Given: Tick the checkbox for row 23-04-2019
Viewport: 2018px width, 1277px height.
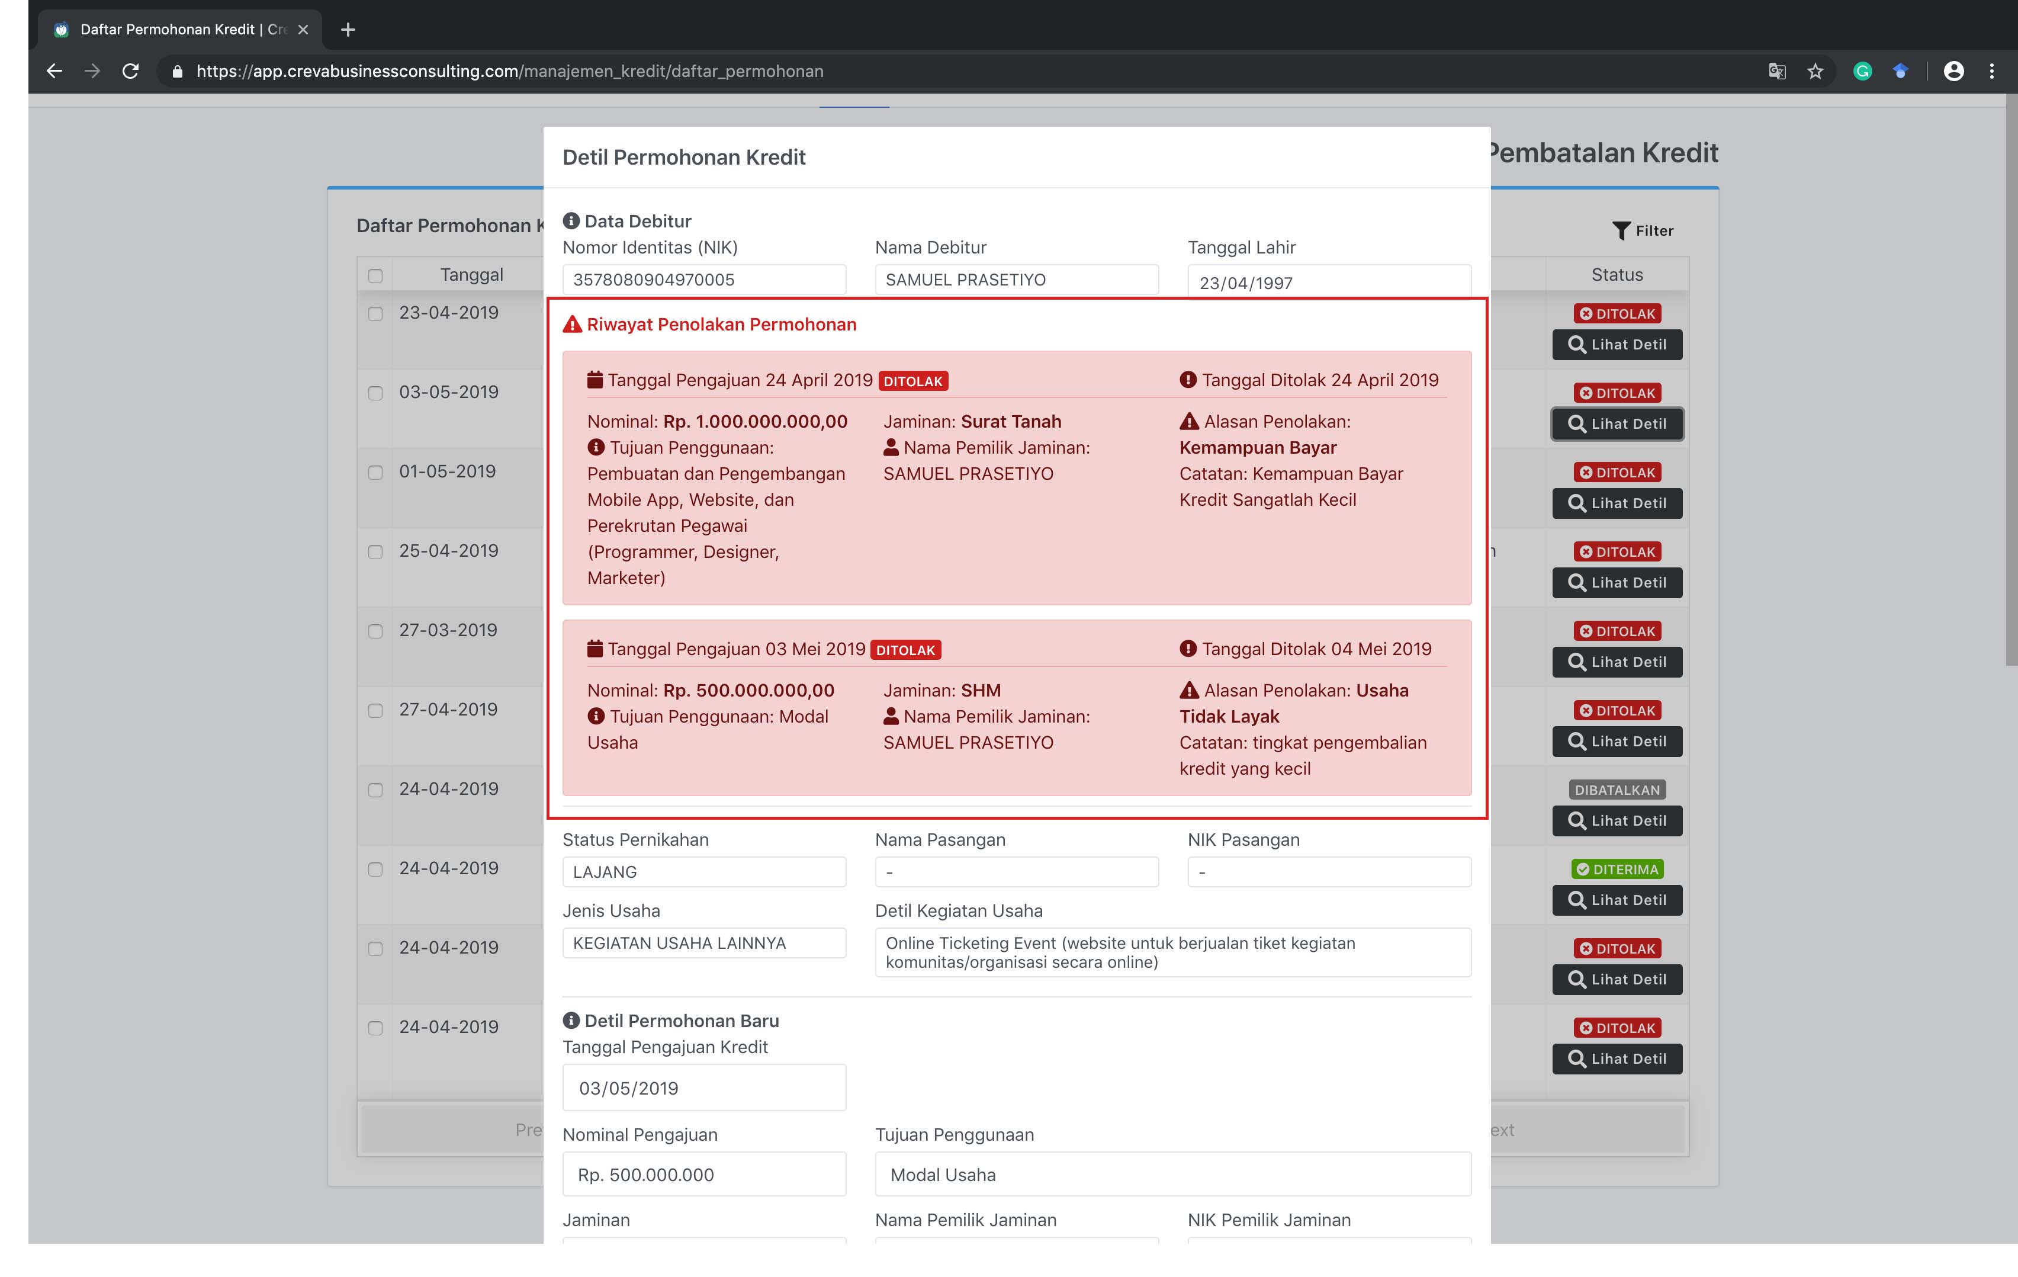Looking at the screenshot, I should pyautogui.click(x=375, y=313).
